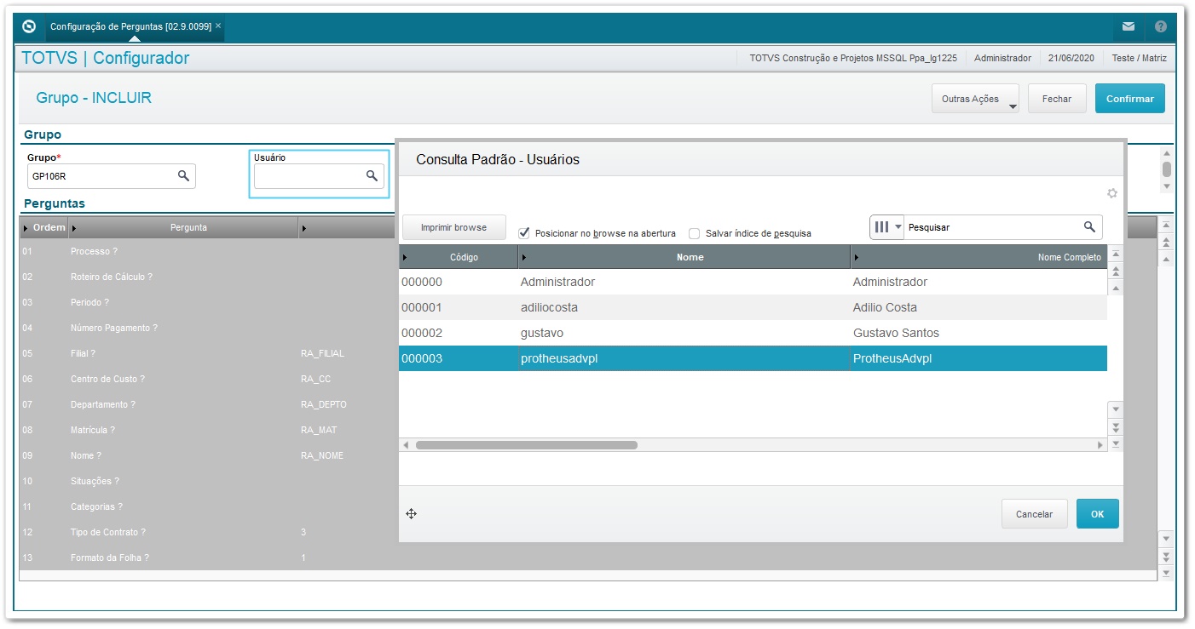Click the RA_DEPTO cell
Viewport: 1195px width, 629px height.
(x=323, y=404)
